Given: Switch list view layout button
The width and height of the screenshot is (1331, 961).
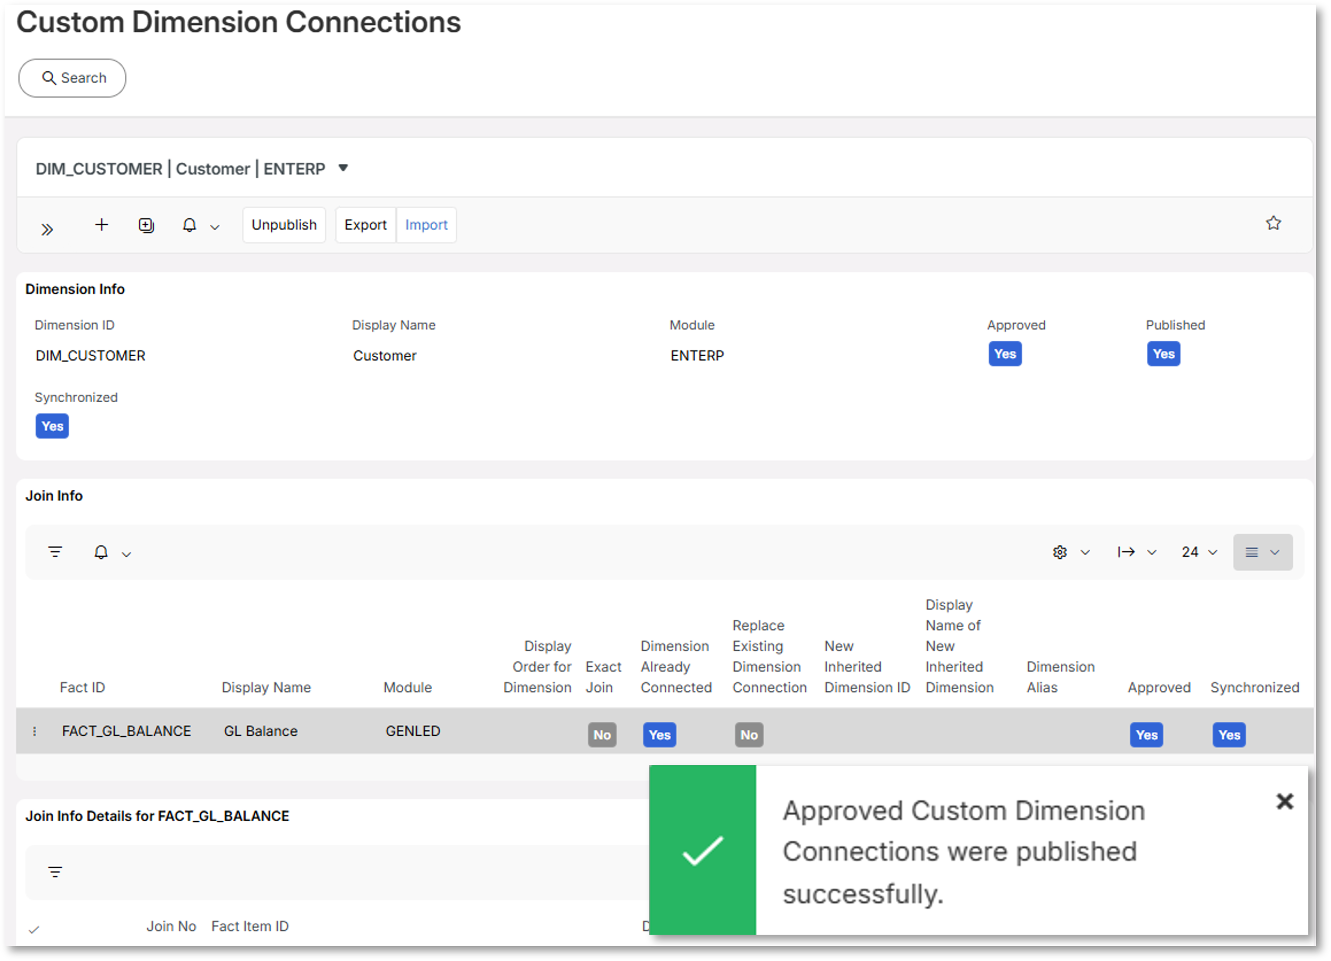Looking at the screenshot, I should [1262, 552].
